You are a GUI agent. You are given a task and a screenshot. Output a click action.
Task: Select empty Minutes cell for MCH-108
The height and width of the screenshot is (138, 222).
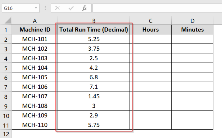192,106
